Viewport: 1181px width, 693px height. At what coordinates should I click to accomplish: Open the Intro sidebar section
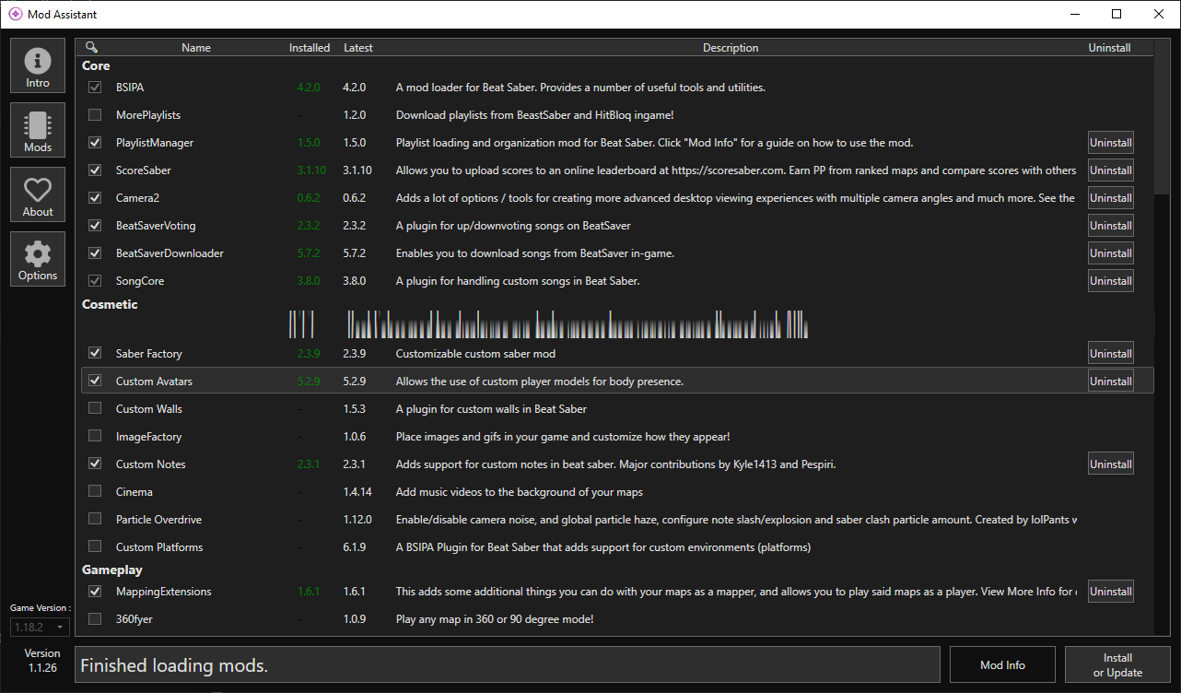[x=37, y=65]
